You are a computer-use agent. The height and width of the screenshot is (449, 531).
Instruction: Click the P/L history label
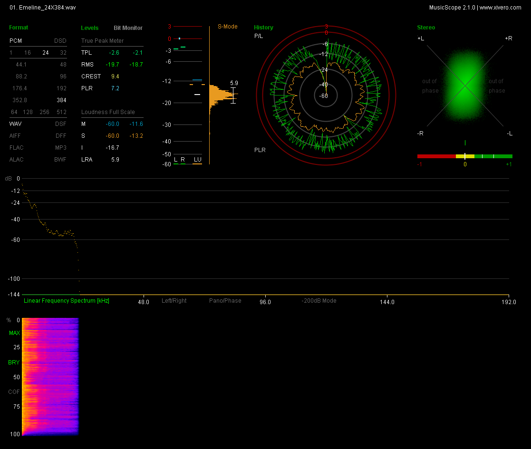point(259,36)
